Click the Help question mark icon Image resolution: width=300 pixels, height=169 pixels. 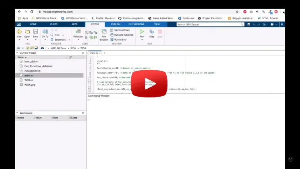tap(272, 24)
